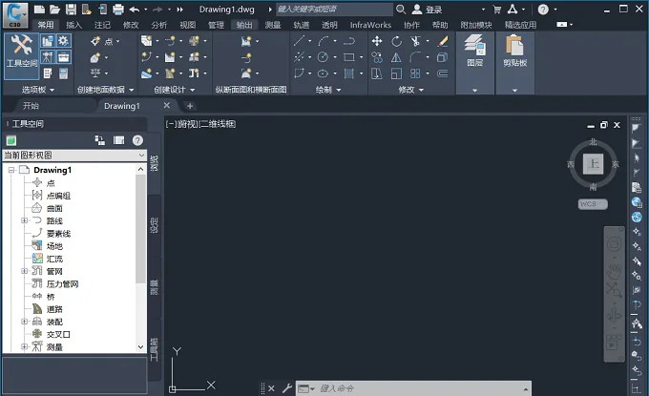
Task: Open the Toolspace help question-mark icon
Action: pyautogui.click(x=137, y=140)
